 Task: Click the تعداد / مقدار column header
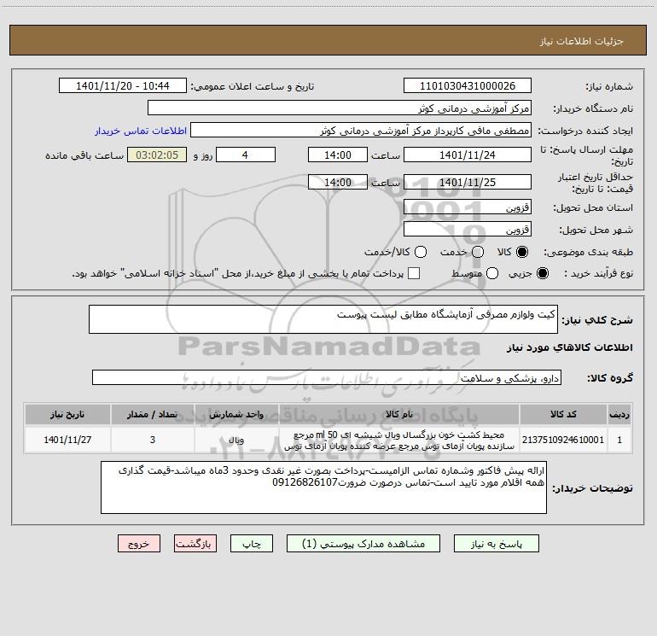tap(153, 415)
